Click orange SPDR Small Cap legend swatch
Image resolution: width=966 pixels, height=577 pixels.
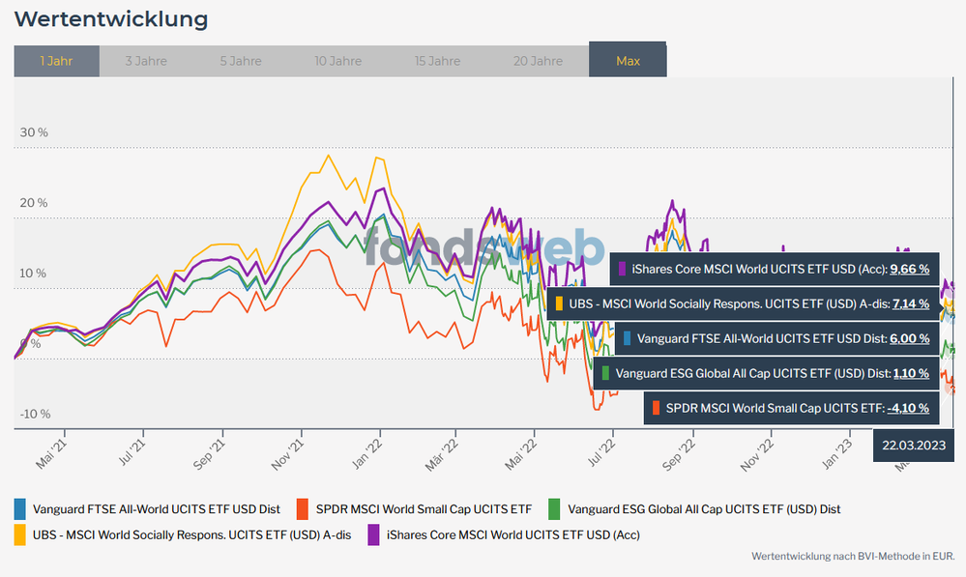click(x=303, y=508)
